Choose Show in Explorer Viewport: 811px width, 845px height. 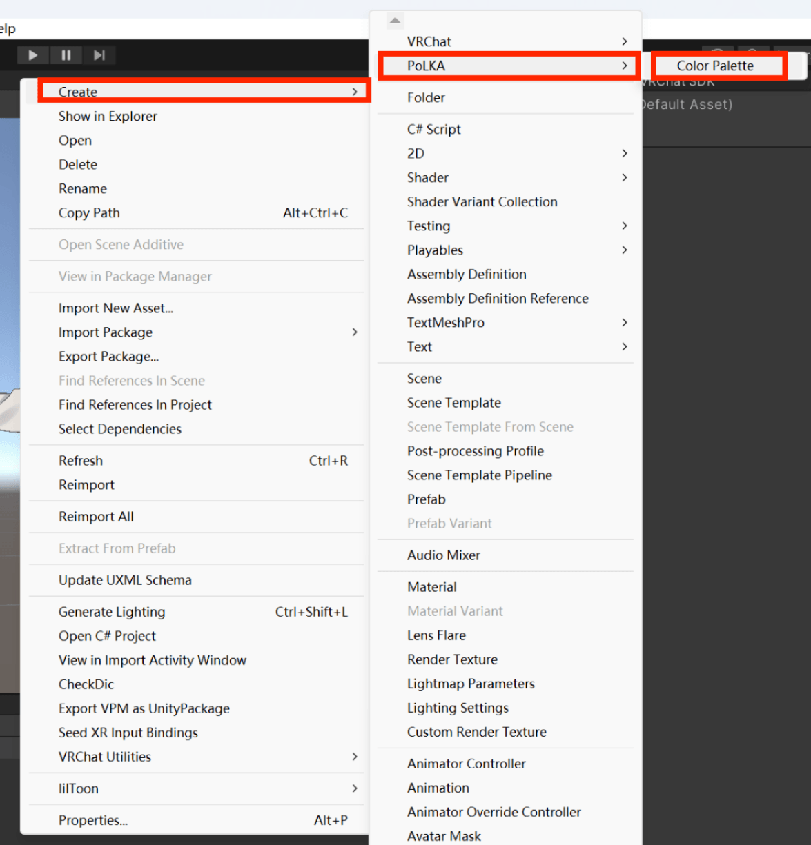click(108, 117)
